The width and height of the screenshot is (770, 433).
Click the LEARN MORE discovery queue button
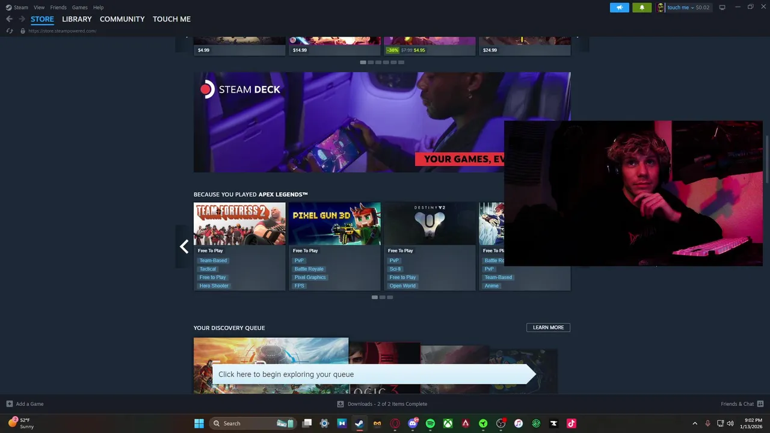point(548,327)
